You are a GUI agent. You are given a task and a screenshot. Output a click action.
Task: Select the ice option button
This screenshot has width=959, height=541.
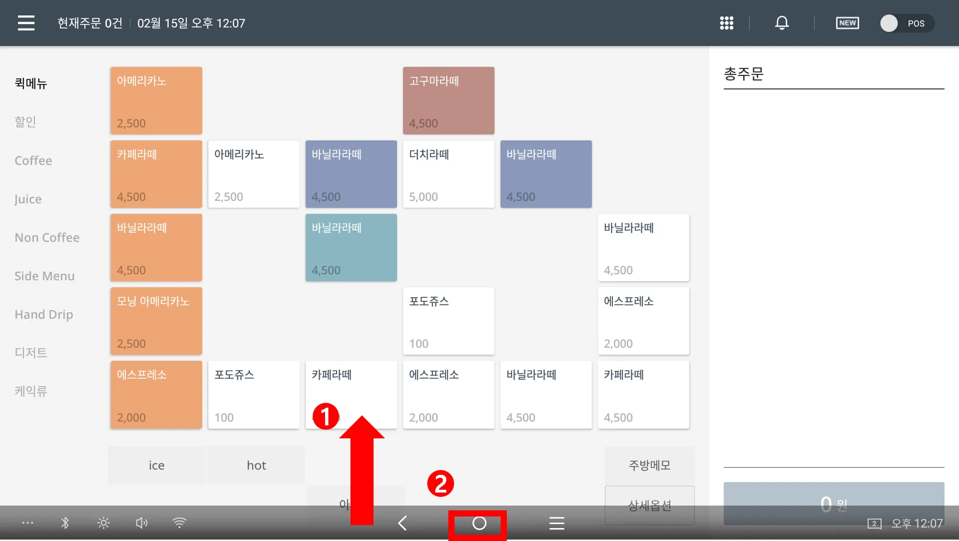(156, 465)
